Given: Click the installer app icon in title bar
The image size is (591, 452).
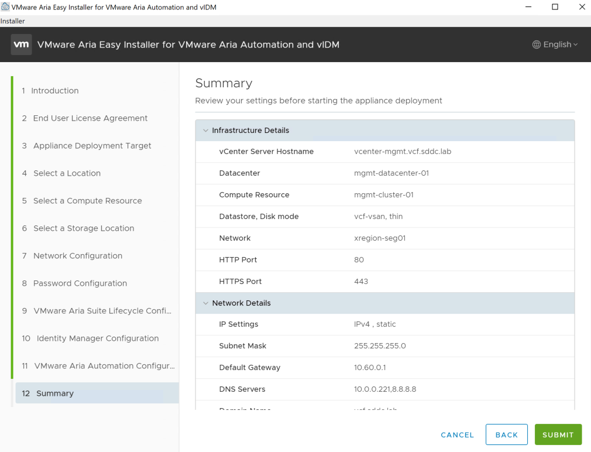Looking at the screenshot, I should point(5,7).
